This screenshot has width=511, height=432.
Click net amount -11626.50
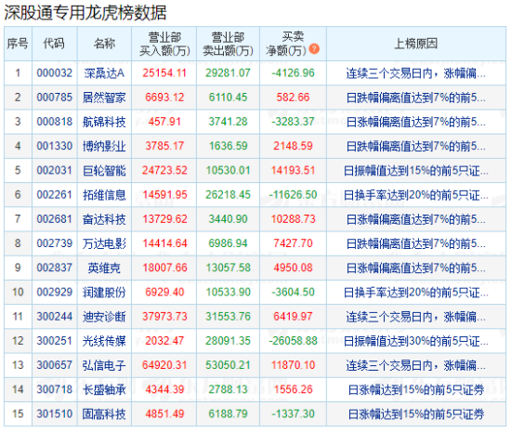[293, 195]
